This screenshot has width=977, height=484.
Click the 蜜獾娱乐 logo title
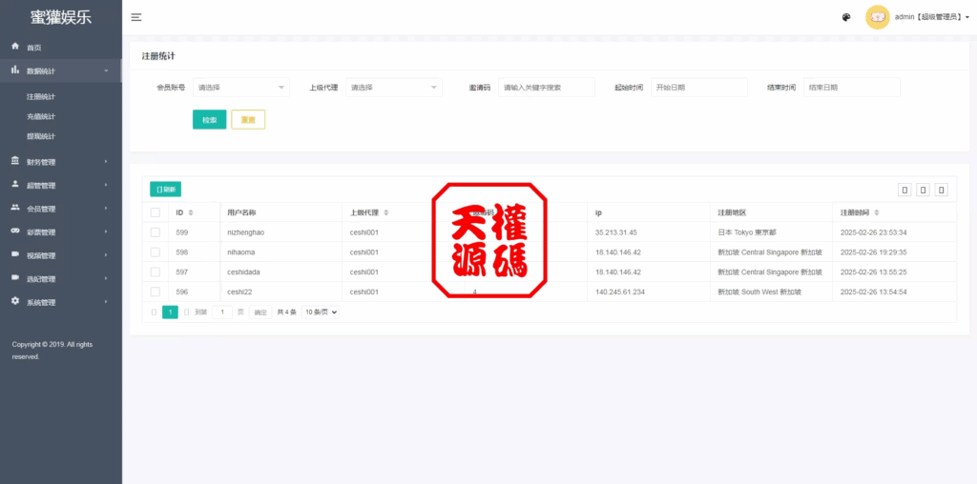pos(61,17)
